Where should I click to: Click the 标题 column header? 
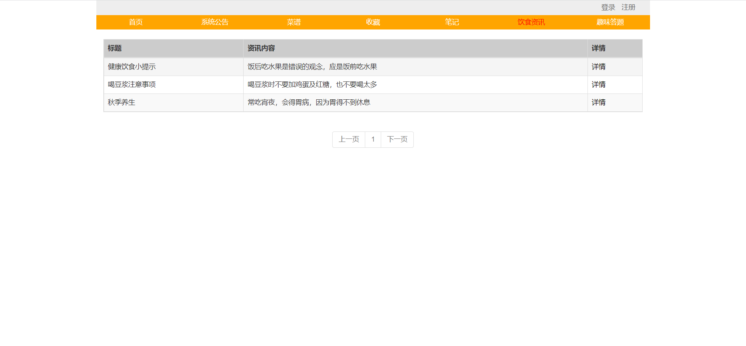tap(174, 48)
